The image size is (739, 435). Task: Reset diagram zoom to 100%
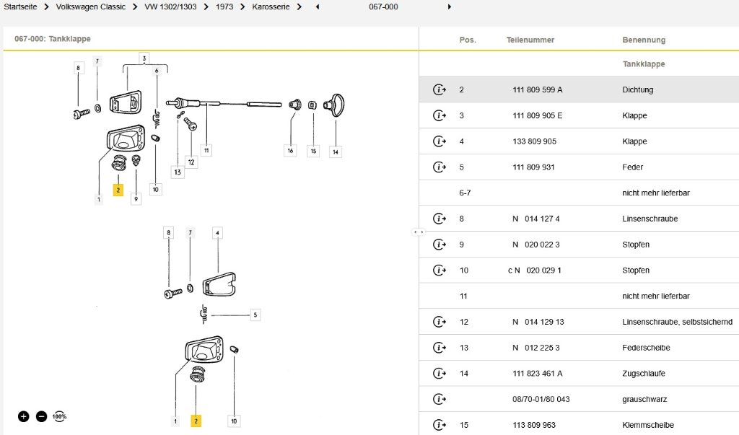tap(59, 416)
